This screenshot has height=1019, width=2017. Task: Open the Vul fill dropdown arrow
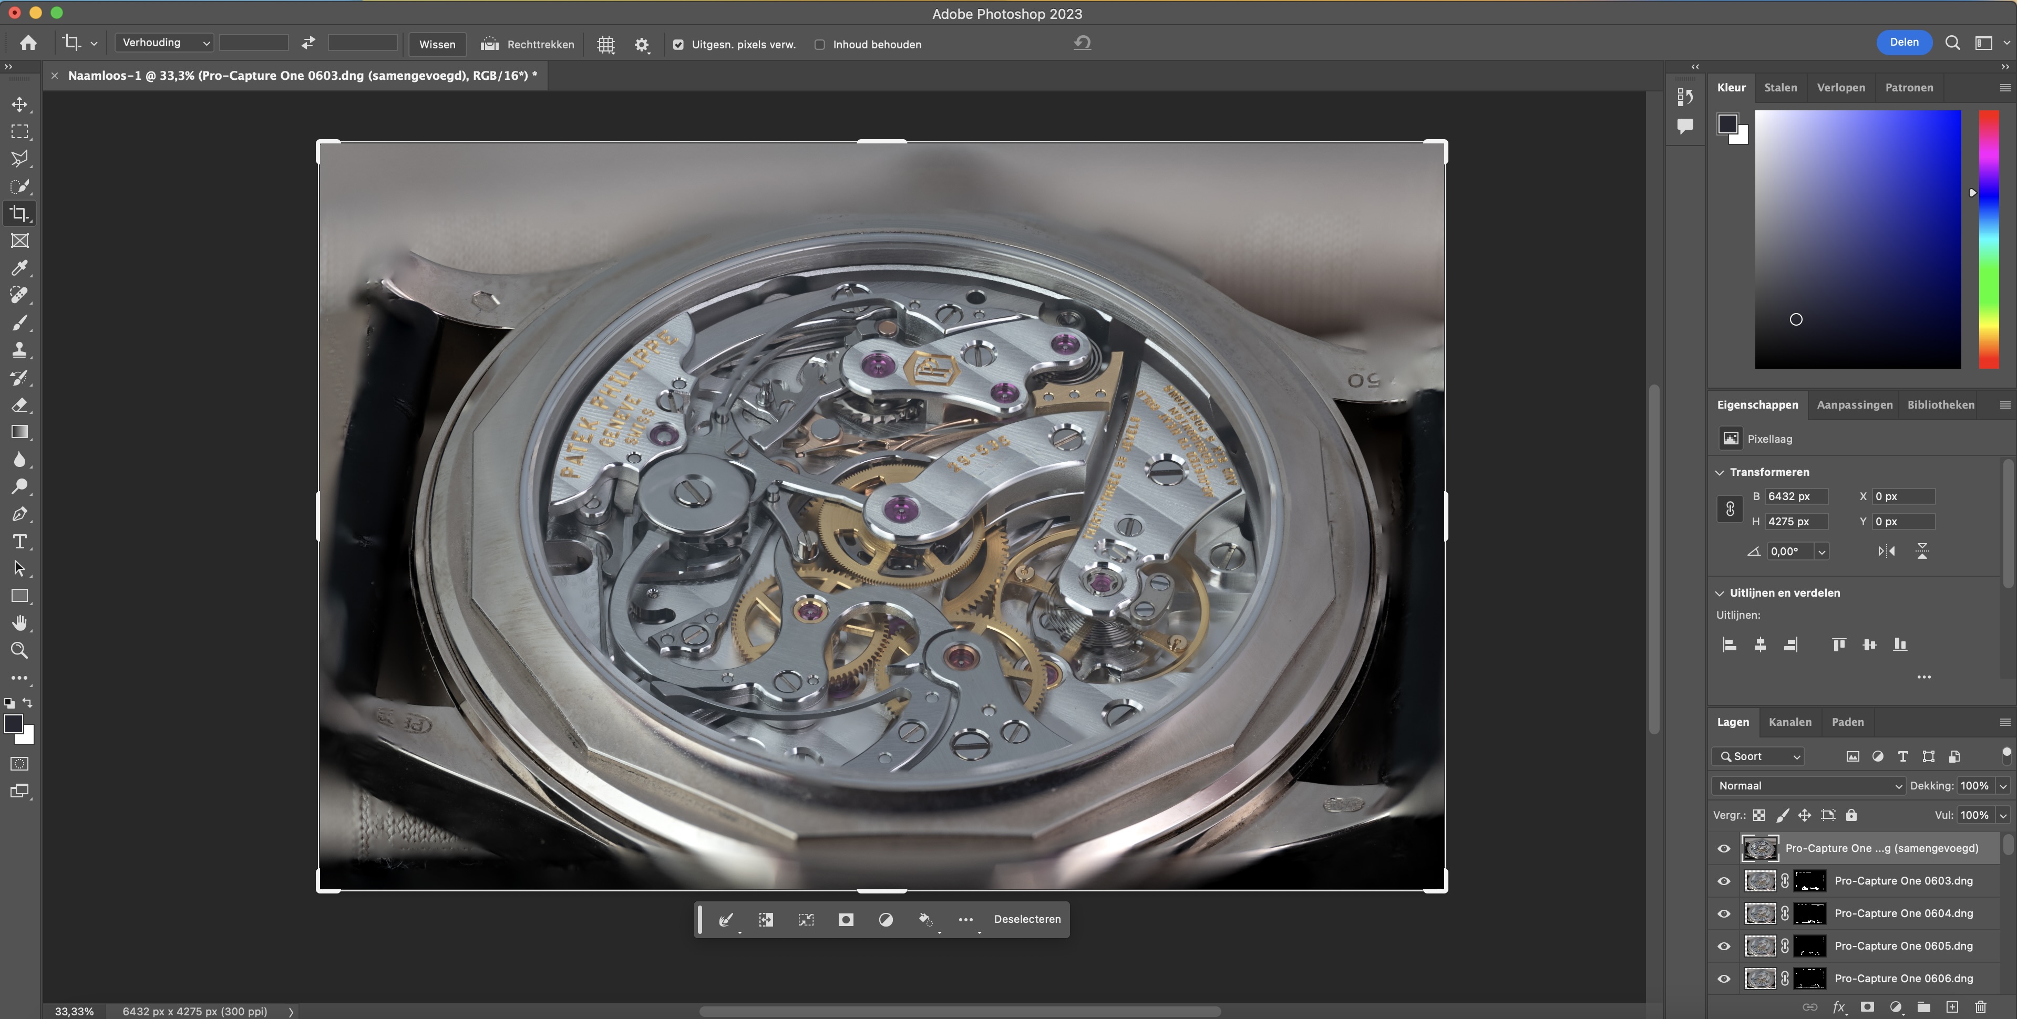[x=2003, y=816]
